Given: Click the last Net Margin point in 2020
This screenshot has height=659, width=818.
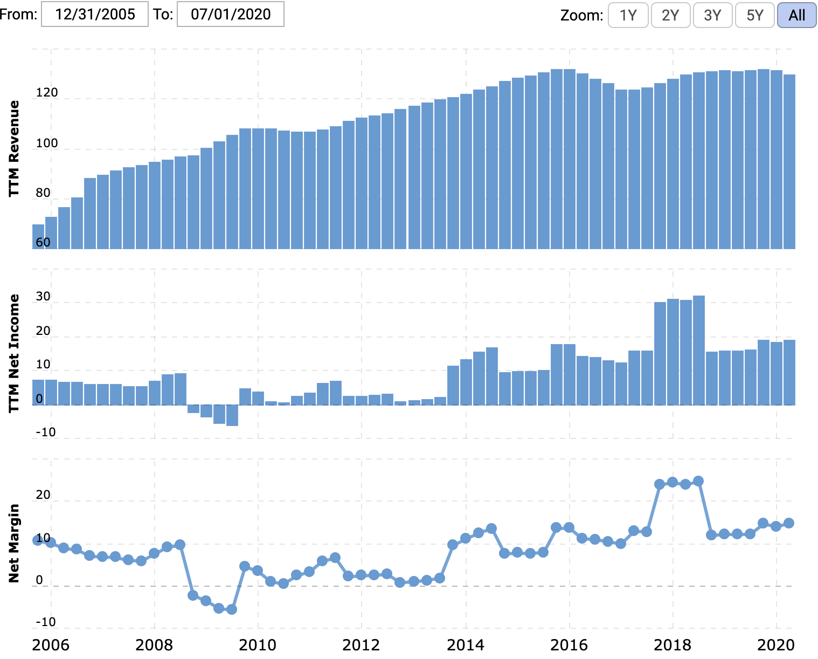Looking at the screenshot, I should [x=789, y=523].
